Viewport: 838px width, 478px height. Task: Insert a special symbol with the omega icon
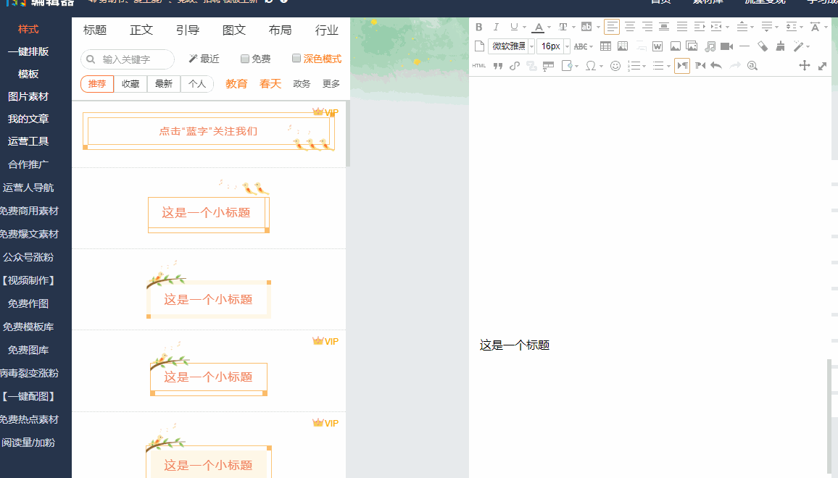pyautogui.click(x=592, y=64)
